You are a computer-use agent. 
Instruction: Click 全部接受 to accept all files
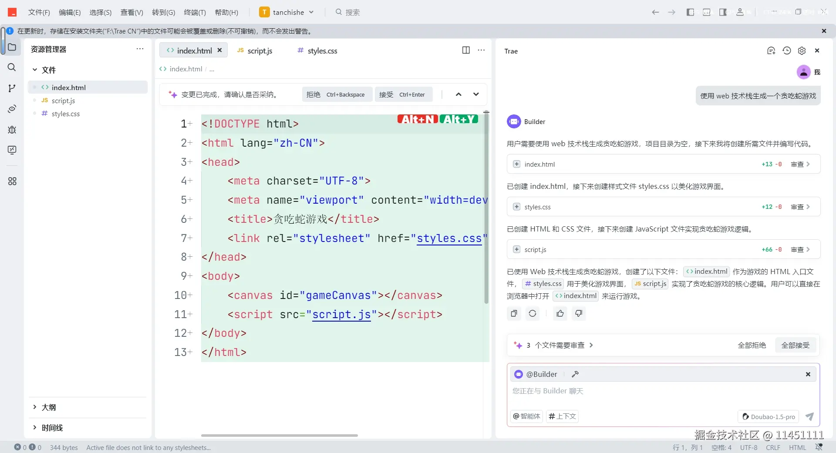pos(796,345)
